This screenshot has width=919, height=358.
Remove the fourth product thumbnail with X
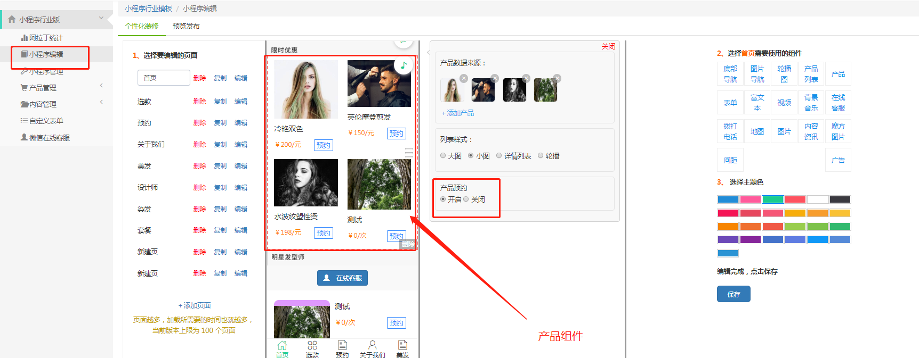tap(557, 78)
